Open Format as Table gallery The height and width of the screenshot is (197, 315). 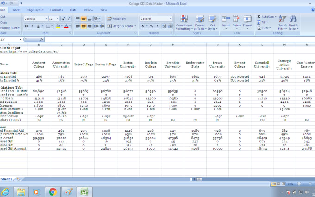tap(200, 23)
